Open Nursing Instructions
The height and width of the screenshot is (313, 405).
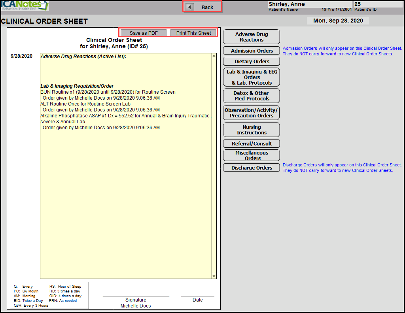251,130
